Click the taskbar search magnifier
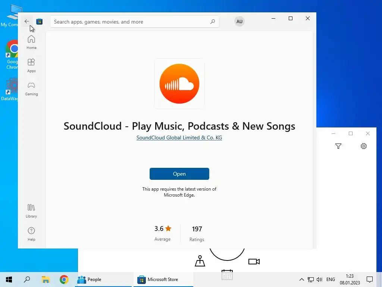Viewport: 382px width, 287px height. pos(27,280)
